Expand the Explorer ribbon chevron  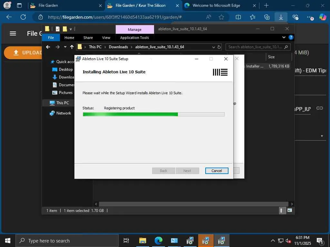pyautogui.click(x=284, y=37)
